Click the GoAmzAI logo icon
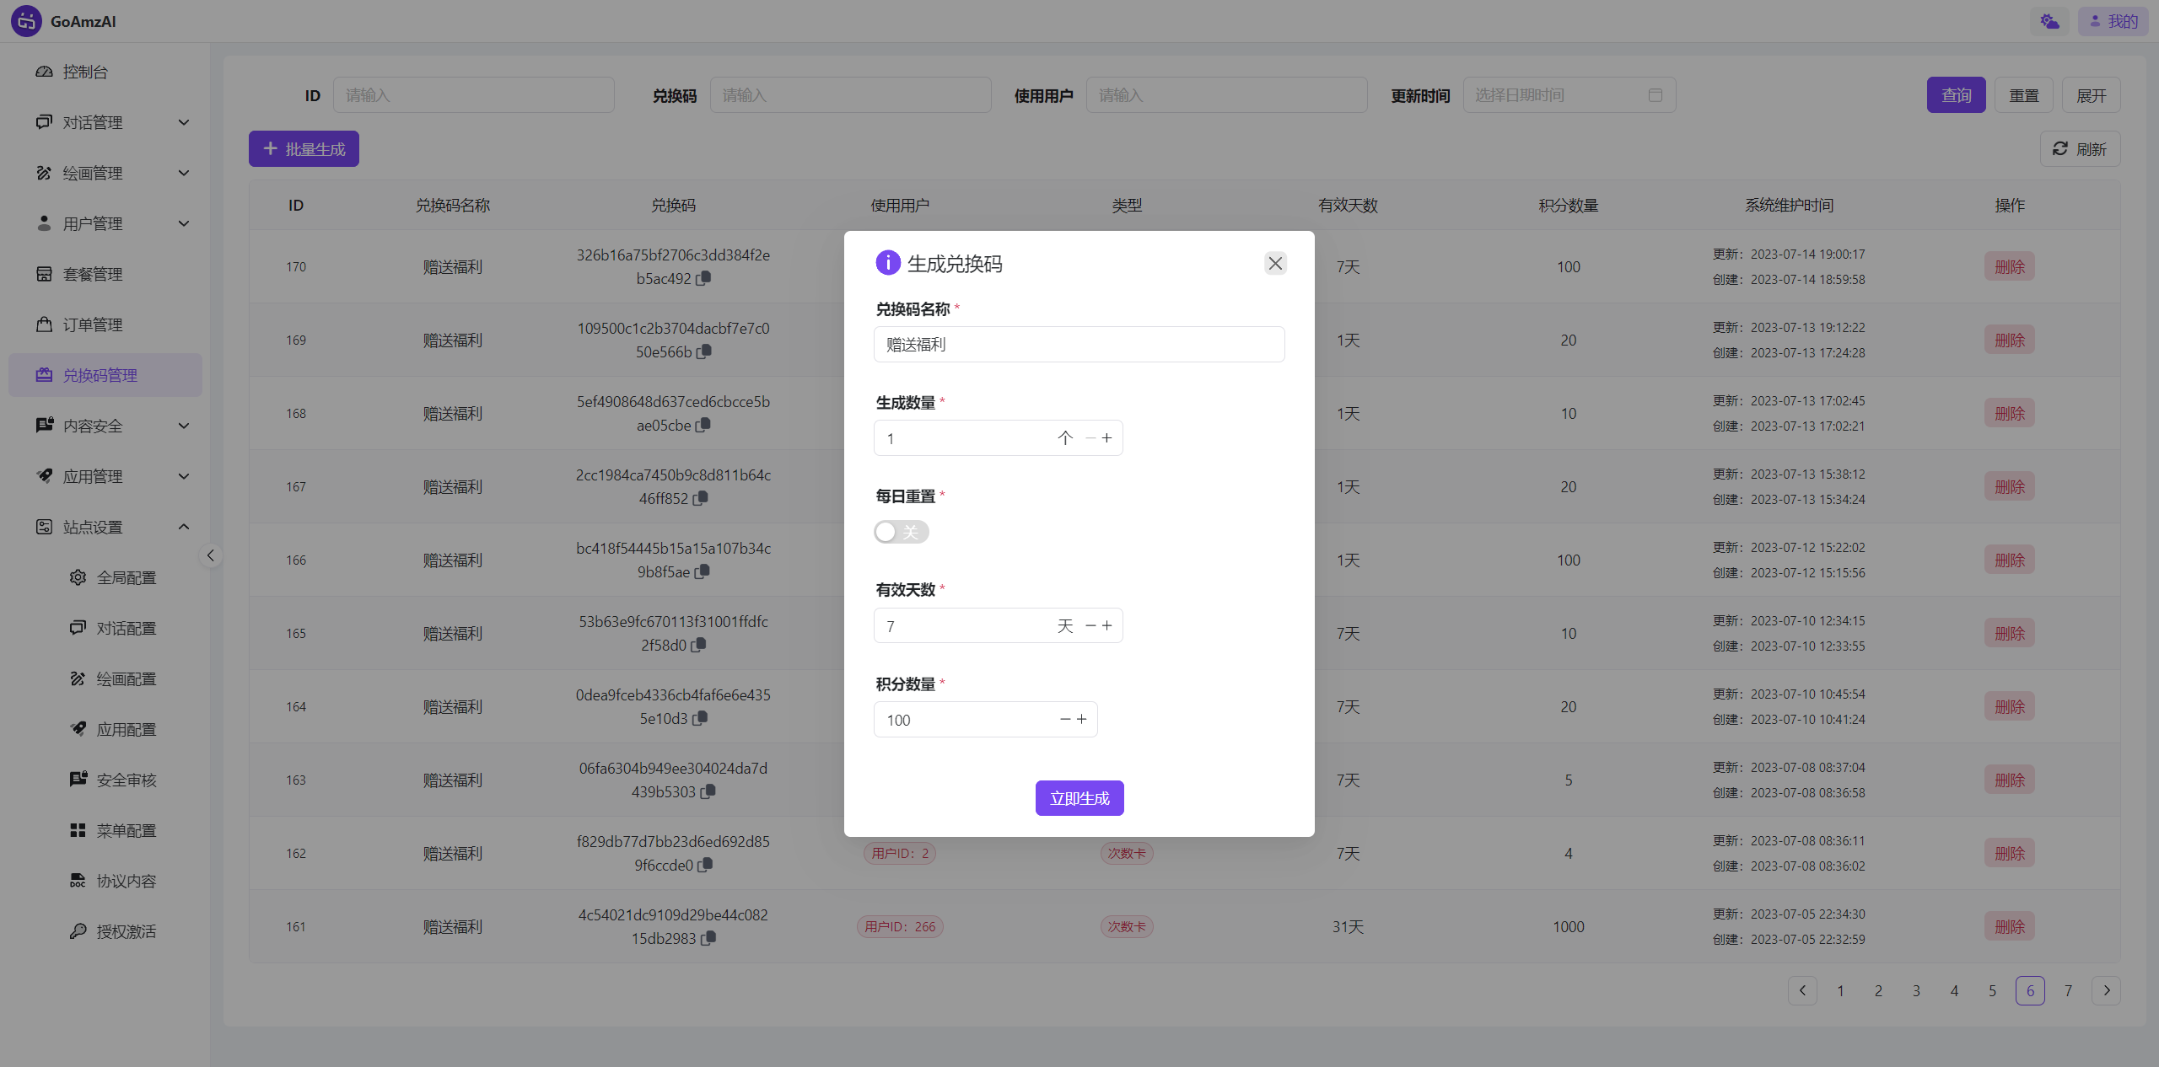This screenshot has height=1067, width=2159. tap(26, 21)
